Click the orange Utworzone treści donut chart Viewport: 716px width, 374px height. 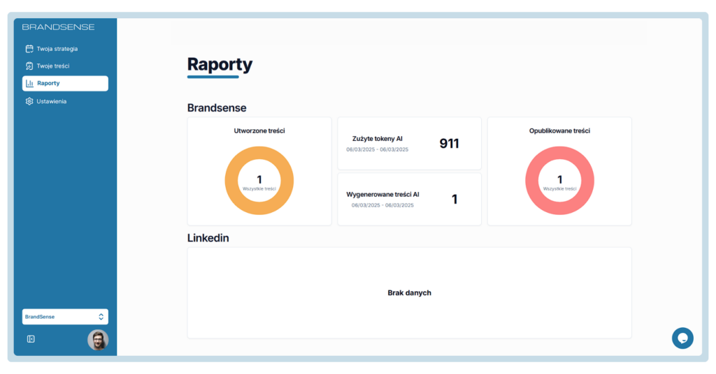(x=259, y=181)
